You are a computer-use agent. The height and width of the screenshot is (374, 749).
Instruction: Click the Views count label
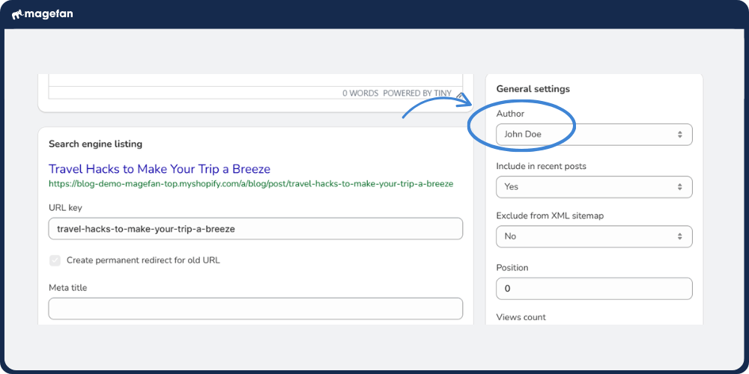click(x=521, y=317)
